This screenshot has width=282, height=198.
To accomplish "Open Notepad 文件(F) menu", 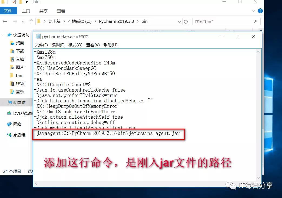I will click(41, 45).
